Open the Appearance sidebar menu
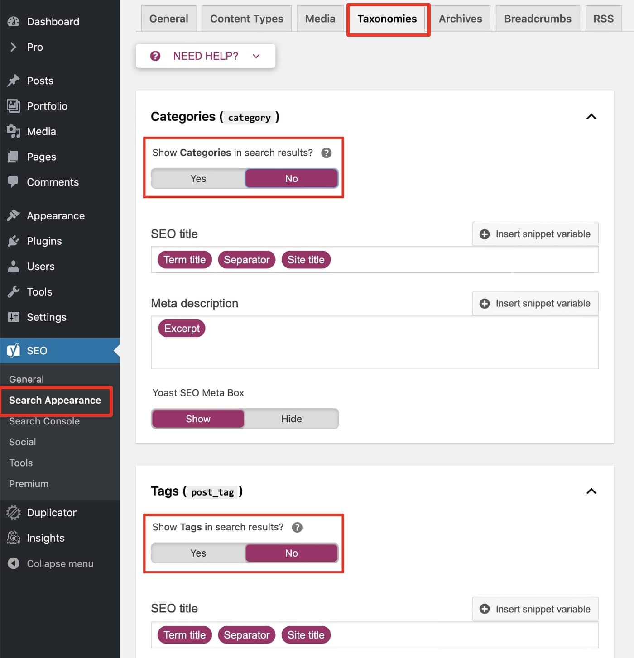 60,215
